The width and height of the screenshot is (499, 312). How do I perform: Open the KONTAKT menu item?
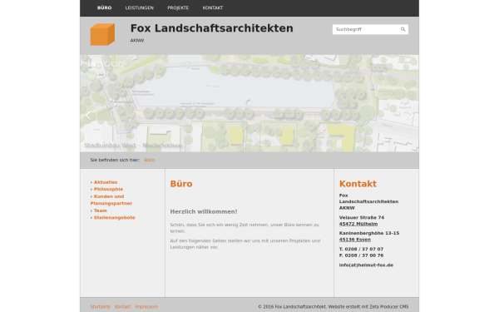tap(213, 7)
